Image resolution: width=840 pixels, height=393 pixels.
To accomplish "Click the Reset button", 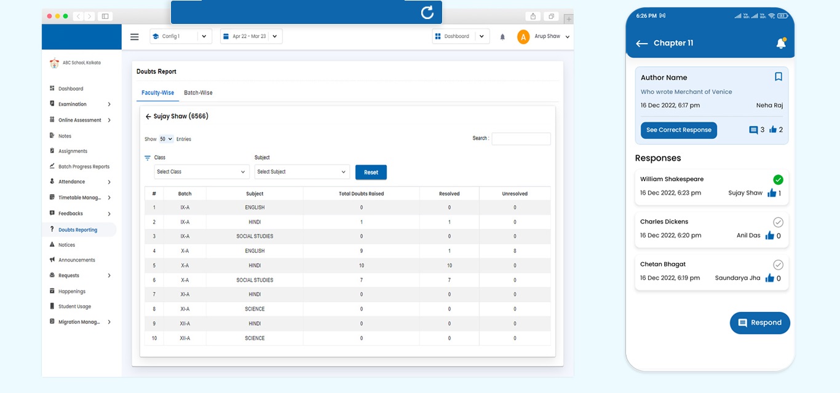I will coord(371,173).
